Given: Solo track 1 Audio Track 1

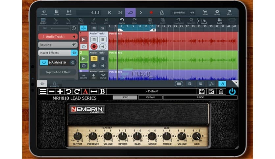Looking at the screenshot, I should [103, 39].
